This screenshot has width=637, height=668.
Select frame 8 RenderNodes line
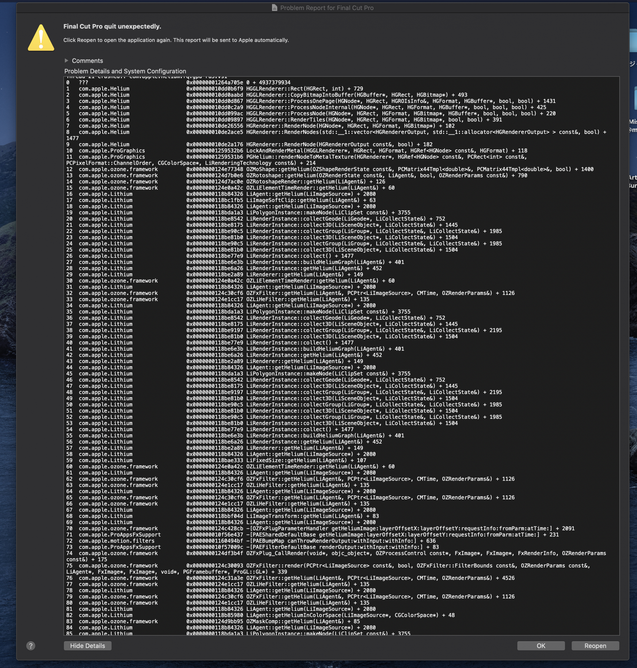coord(336,135)
